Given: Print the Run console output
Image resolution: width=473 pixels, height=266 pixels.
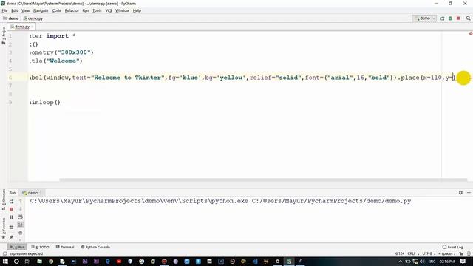Looking at the screenshot, I should [x=21, y=233].
